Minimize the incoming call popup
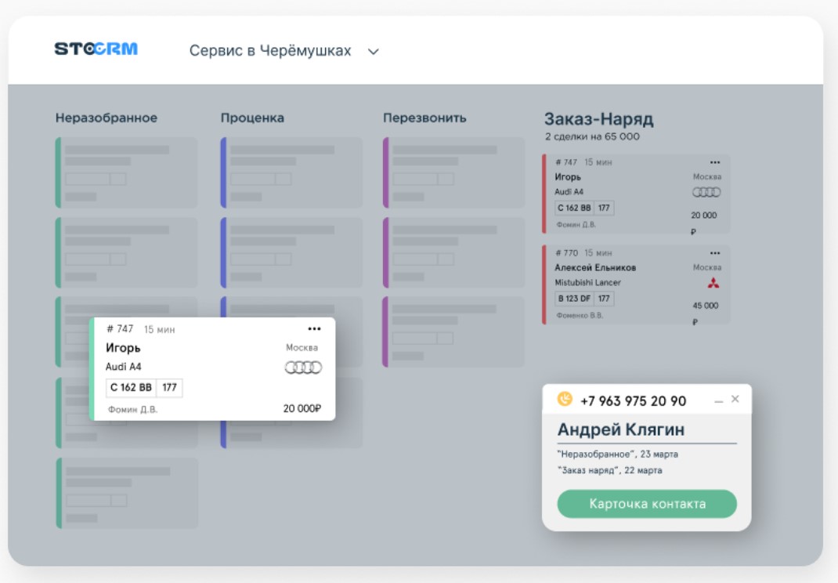Screen dimensions: 838x583 click(x=718, y=401)
